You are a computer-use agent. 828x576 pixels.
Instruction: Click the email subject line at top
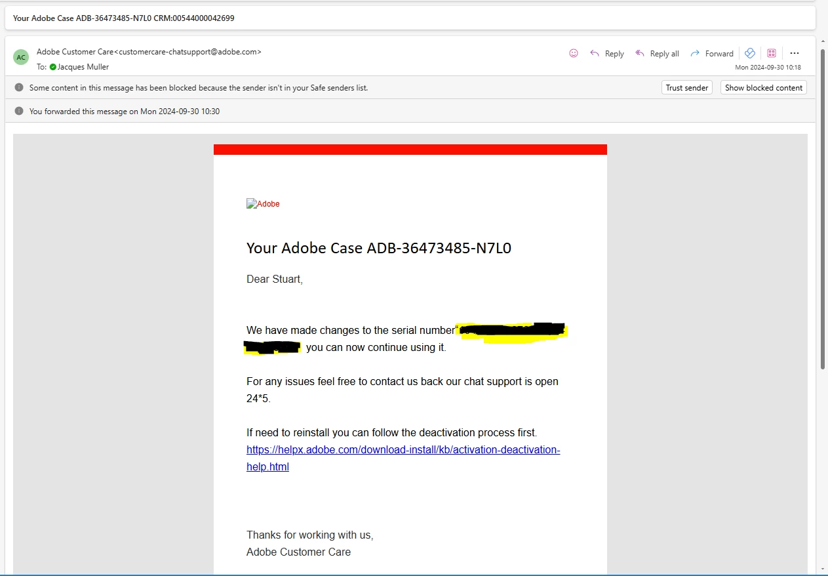coord(124,18)
